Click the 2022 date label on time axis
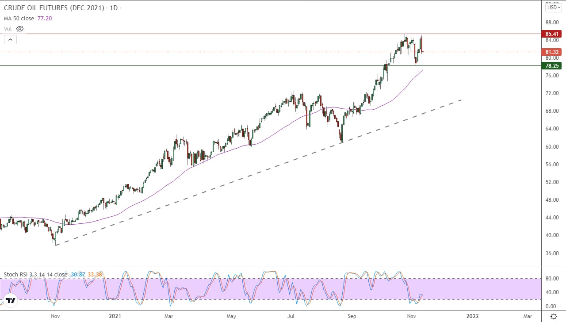 [x=472, y=316]
